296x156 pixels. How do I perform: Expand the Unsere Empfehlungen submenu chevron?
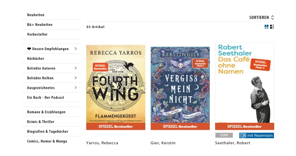[x=76, y=49]
